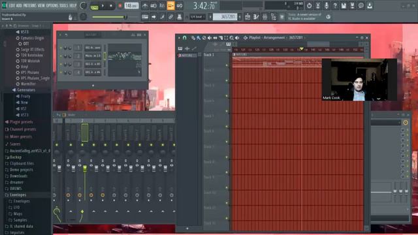Select the playlist slice tool
The image size is (418, 235).
[x=221, y=38]
